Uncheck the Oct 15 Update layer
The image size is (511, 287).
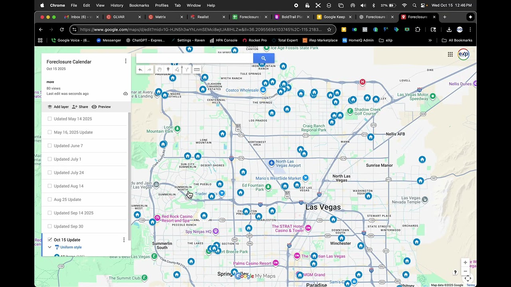tap(50, 240)
